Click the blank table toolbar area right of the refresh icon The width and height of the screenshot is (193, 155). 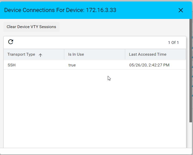point(90,42)
